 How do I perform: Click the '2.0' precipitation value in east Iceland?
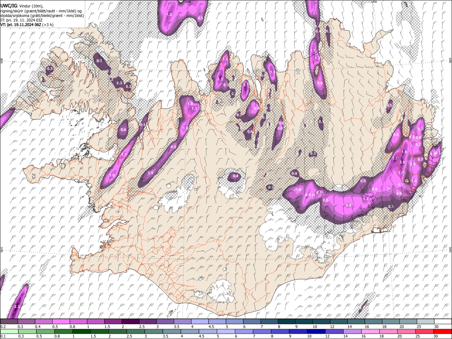click(402, 162)
